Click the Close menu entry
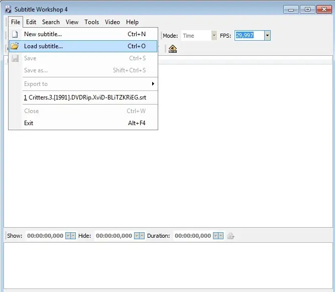The height and width of the screenshot is (292, 335). [x=83, y=111]
